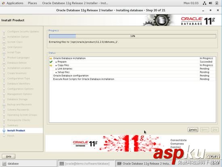
Task: Click the network status icon
Action: (204, 3)
